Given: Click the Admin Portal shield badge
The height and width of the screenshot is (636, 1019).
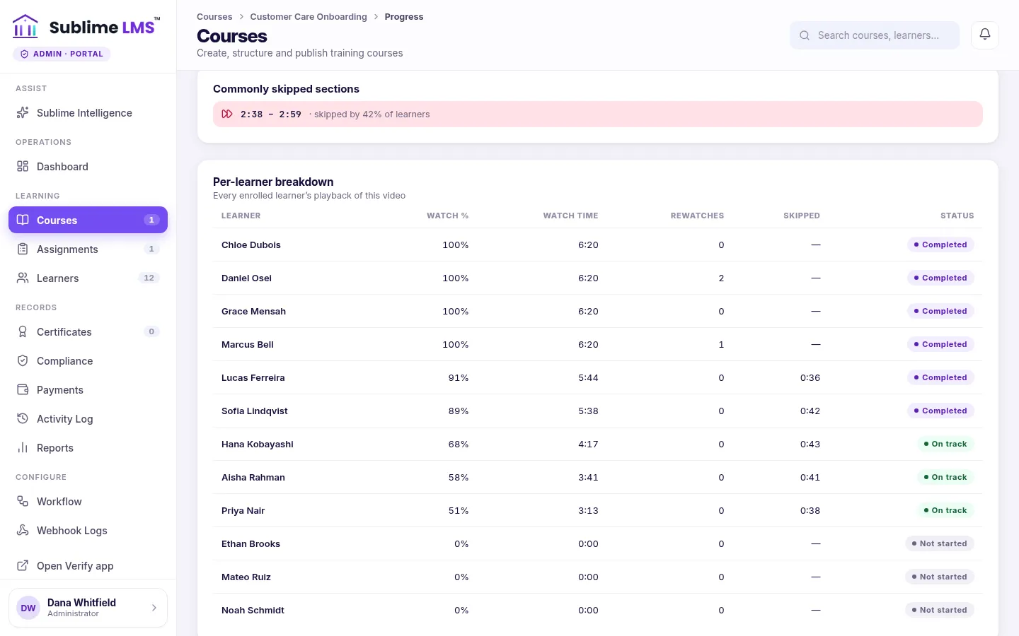Looking at the screenshot, I should click(x=62, y=54).
